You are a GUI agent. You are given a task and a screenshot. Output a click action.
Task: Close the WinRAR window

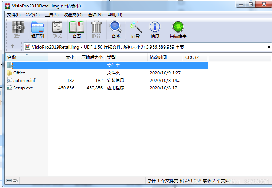coord(264,5)
